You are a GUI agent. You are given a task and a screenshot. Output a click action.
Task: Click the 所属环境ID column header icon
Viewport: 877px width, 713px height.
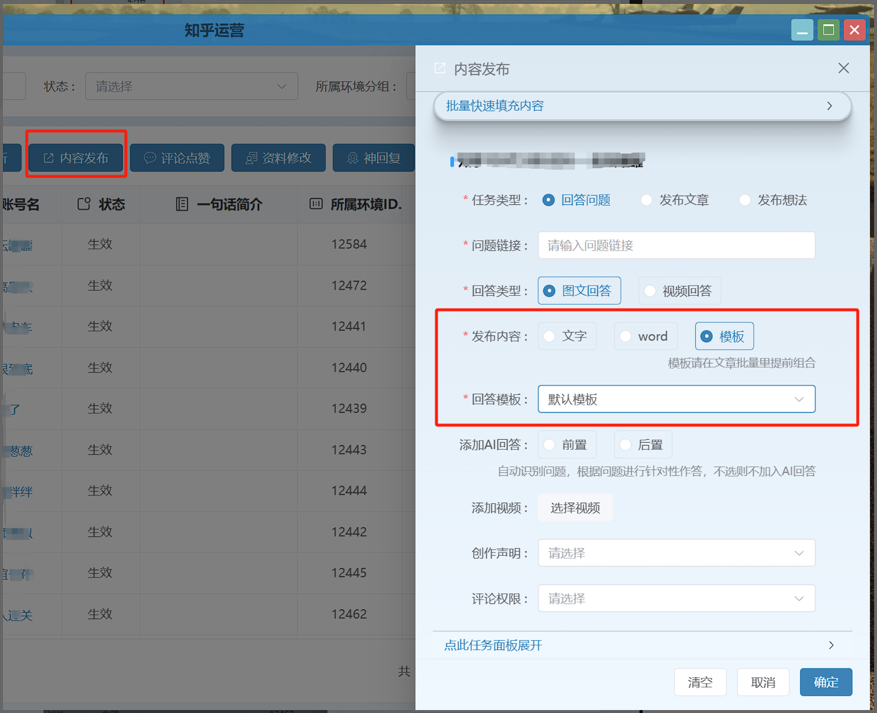(x=316, y=204)
